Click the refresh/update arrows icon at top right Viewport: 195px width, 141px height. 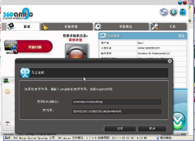point(164,12)
